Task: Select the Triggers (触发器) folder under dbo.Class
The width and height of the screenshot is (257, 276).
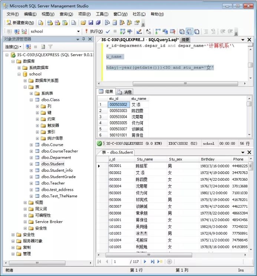Action: (x=53, y=125)
